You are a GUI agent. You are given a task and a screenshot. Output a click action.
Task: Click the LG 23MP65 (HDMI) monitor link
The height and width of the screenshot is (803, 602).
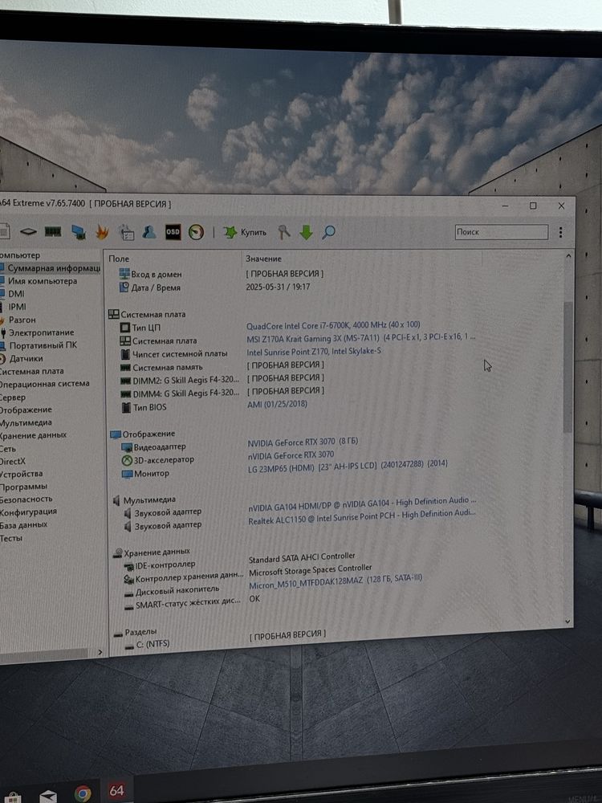pyautogui.click(x=348, y=467)
